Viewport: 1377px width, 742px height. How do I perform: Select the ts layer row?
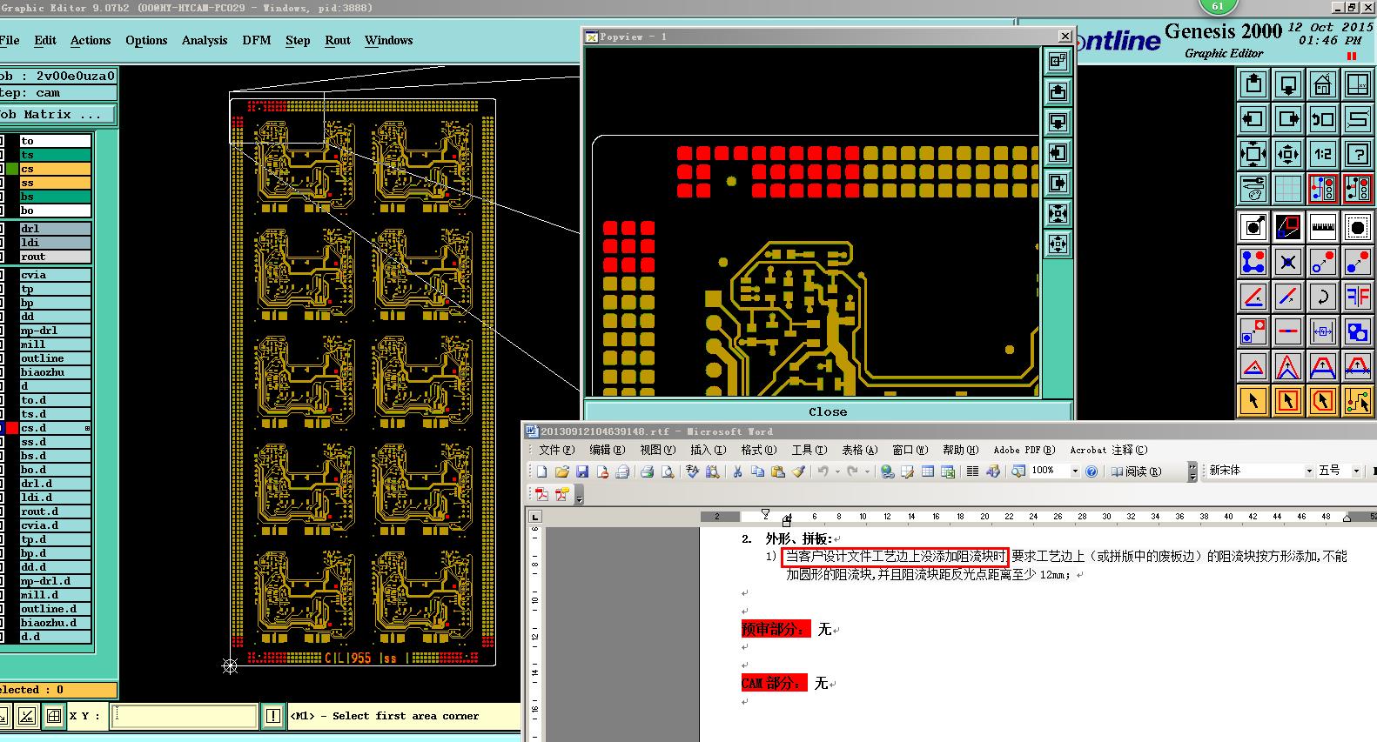(x=56, y=155)
